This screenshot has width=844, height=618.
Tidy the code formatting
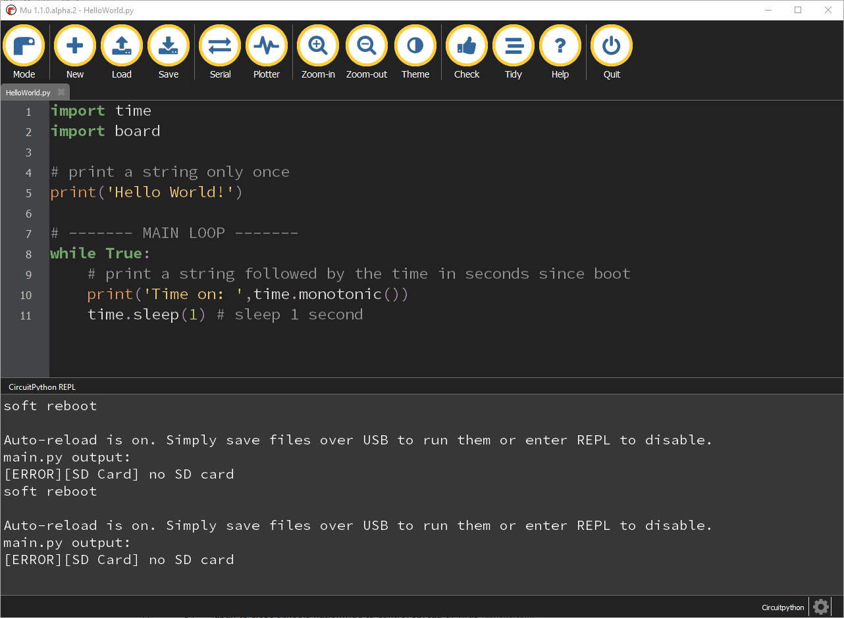pyautogui.click(x=514, y=53)
